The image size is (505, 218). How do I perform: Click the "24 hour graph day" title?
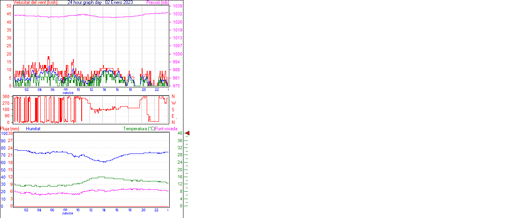(x=100, y=2)
